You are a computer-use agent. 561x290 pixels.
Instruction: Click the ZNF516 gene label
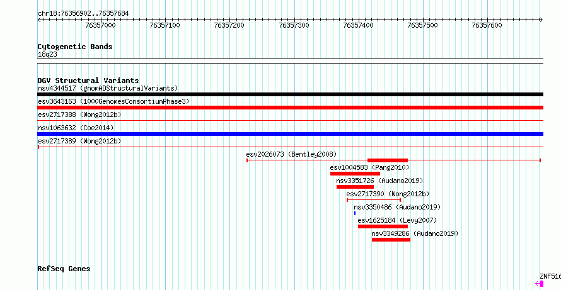(550, 276)
